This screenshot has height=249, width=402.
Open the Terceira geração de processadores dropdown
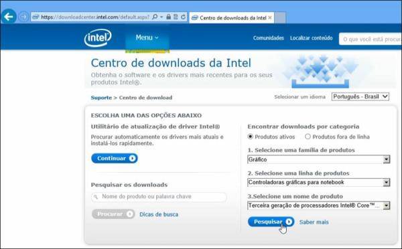(x=319, y=205)
